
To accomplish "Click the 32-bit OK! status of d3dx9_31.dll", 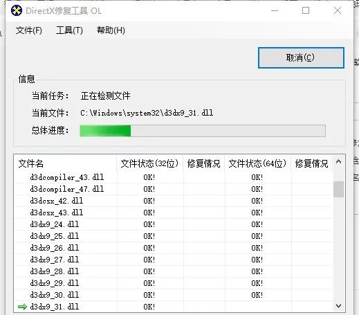I will (149, 307).
